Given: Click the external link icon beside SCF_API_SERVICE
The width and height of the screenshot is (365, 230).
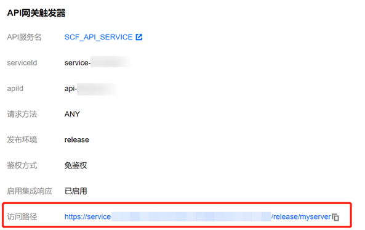Looking at the screenshot, I should 139,37.
